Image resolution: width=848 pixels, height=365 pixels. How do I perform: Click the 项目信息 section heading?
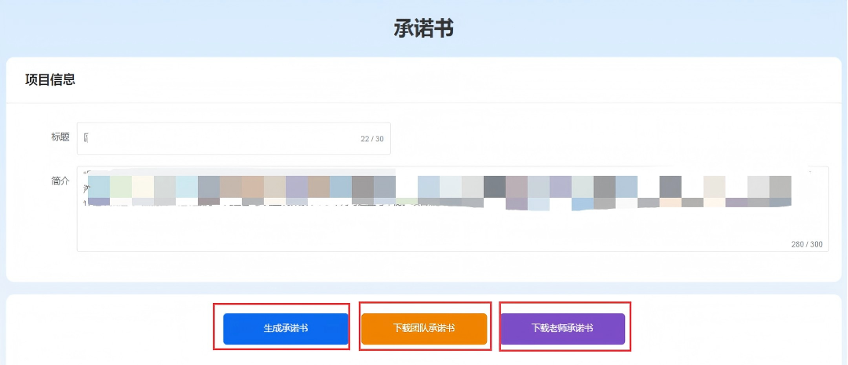[x=50, y=79]
